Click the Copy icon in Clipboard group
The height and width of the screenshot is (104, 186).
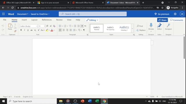click(15, 28)
